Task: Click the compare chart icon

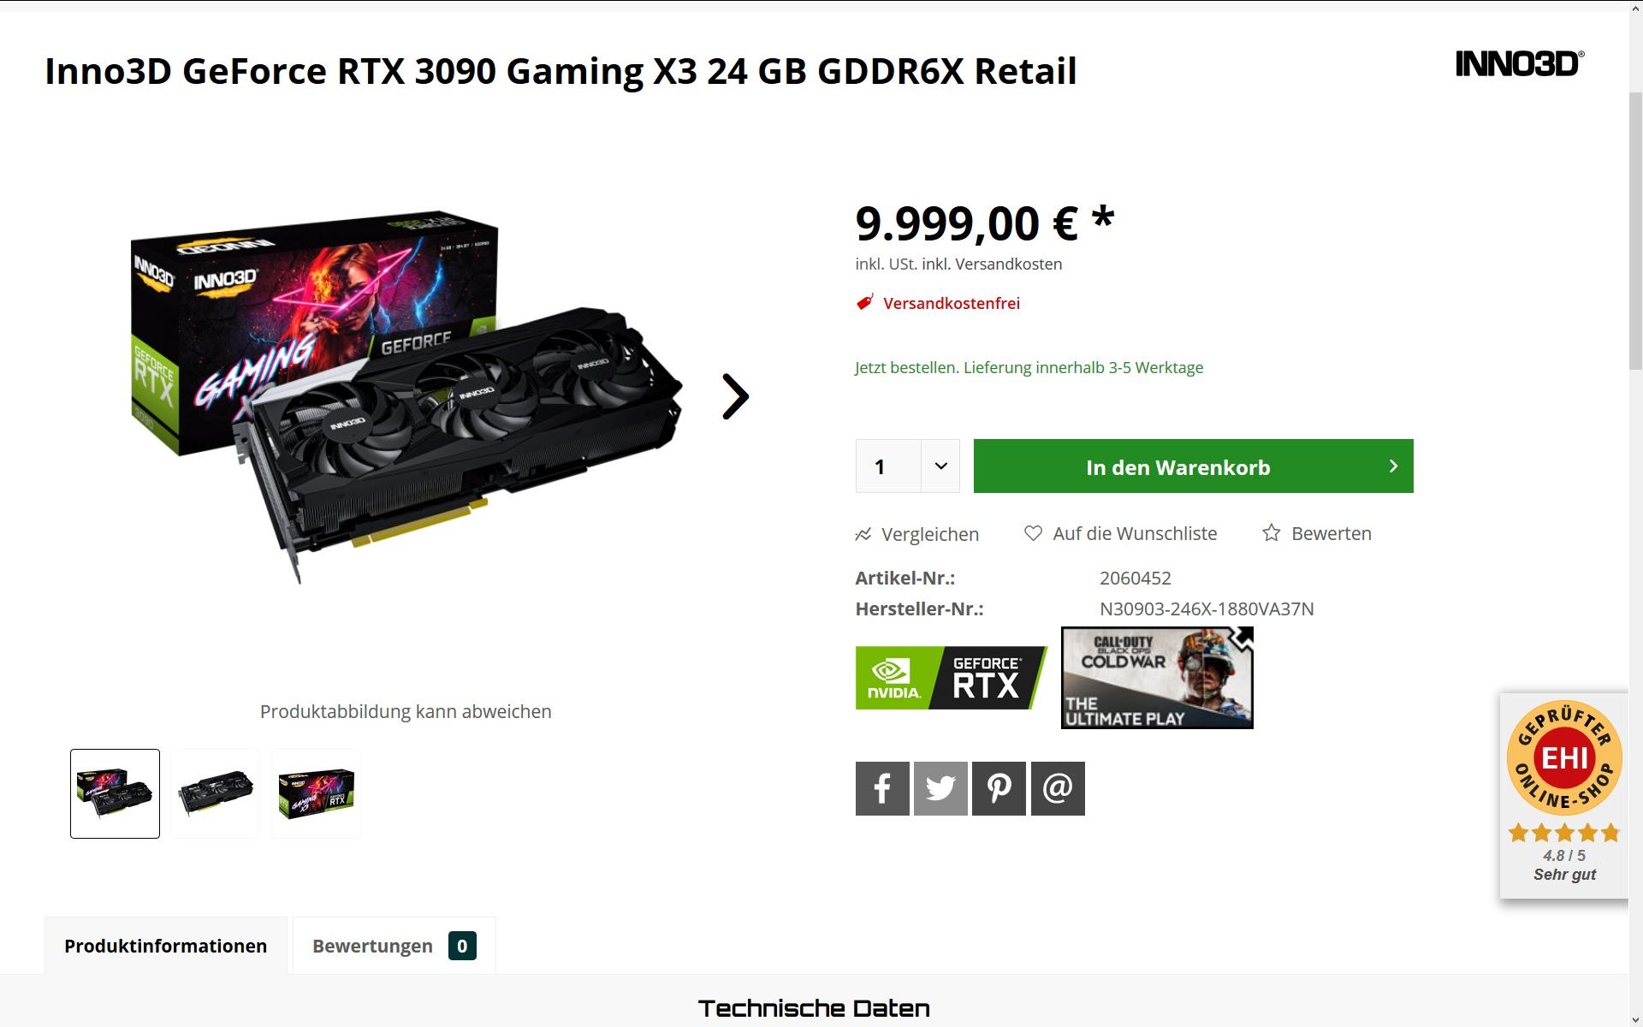Action: click(863, 534)
